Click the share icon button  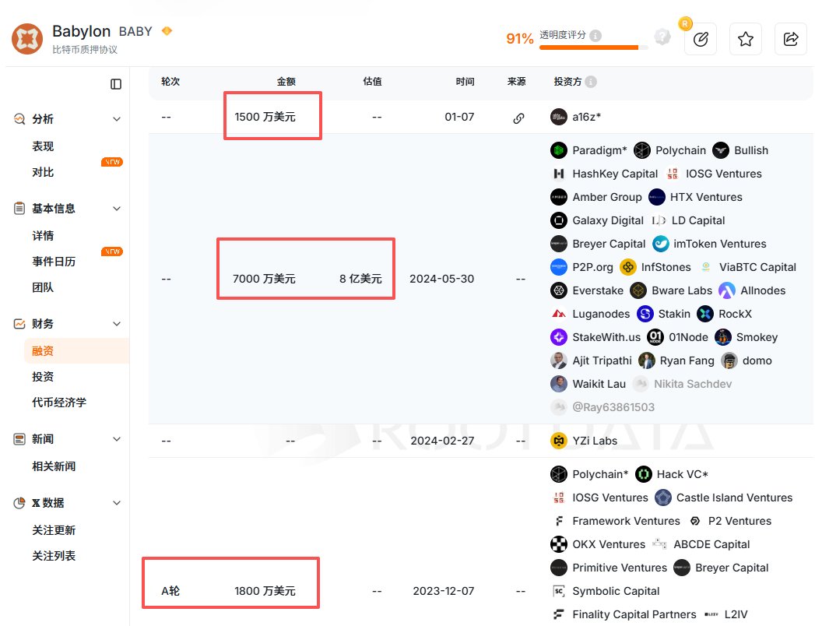pos(790,39)
